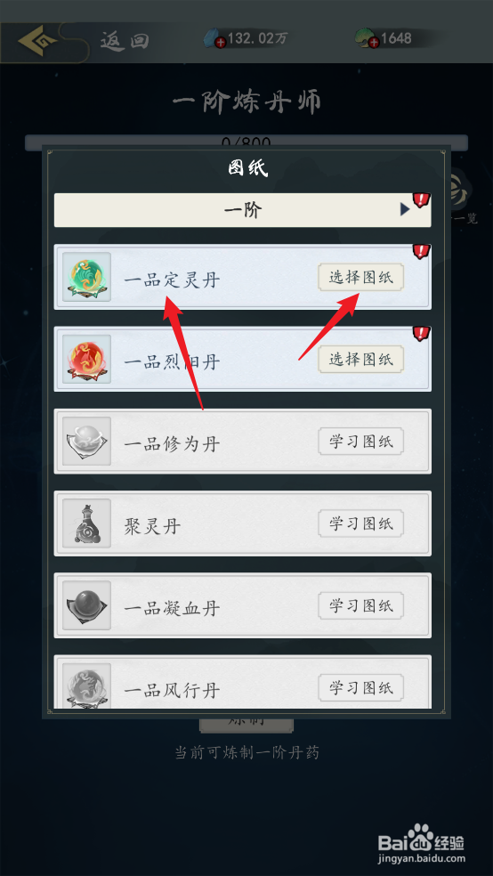Click 选择图纸 for 一品定灵丹
The image size is (493, 876).
pyautogui.click(x=360, y=278)
